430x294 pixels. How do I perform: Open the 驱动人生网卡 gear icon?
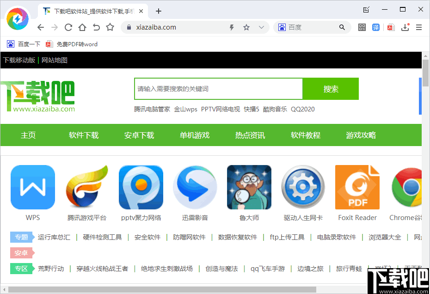[x=303, y=187]
